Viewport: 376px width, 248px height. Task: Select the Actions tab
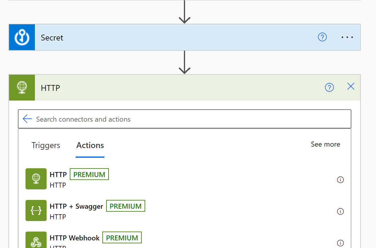coord(90,145)
